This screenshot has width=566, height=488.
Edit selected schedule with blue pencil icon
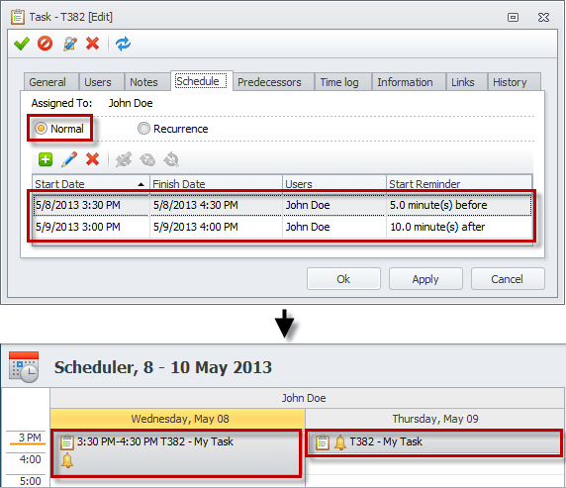pyautogui.click(x=69, y=159)
